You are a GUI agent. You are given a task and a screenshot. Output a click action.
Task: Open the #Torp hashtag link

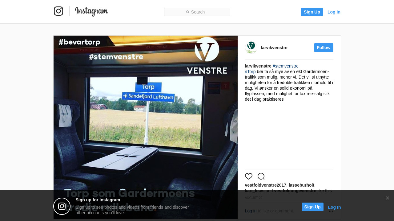(x=250, y=72)
